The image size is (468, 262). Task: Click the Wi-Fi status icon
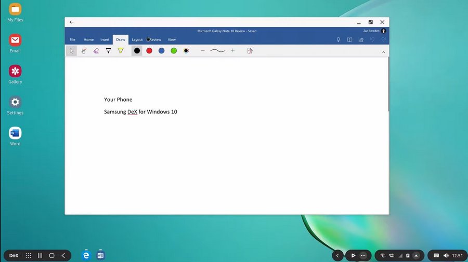click(x=383, y=255)
